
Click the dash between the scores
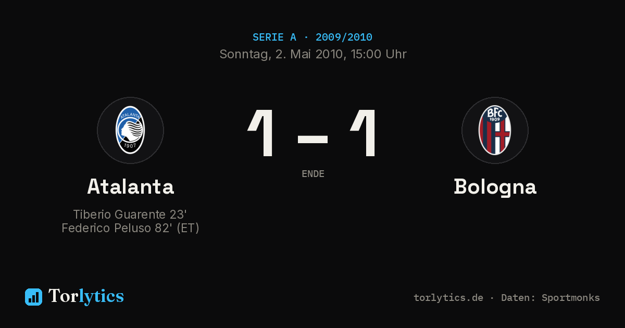point(312,139)
